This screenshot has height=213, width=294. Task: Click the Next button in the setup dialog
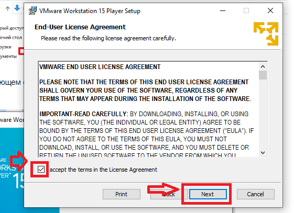click(208, 194)
